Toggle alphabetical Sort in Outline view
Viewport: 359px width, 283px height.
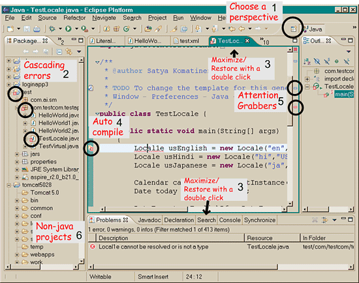pos(307,61)
